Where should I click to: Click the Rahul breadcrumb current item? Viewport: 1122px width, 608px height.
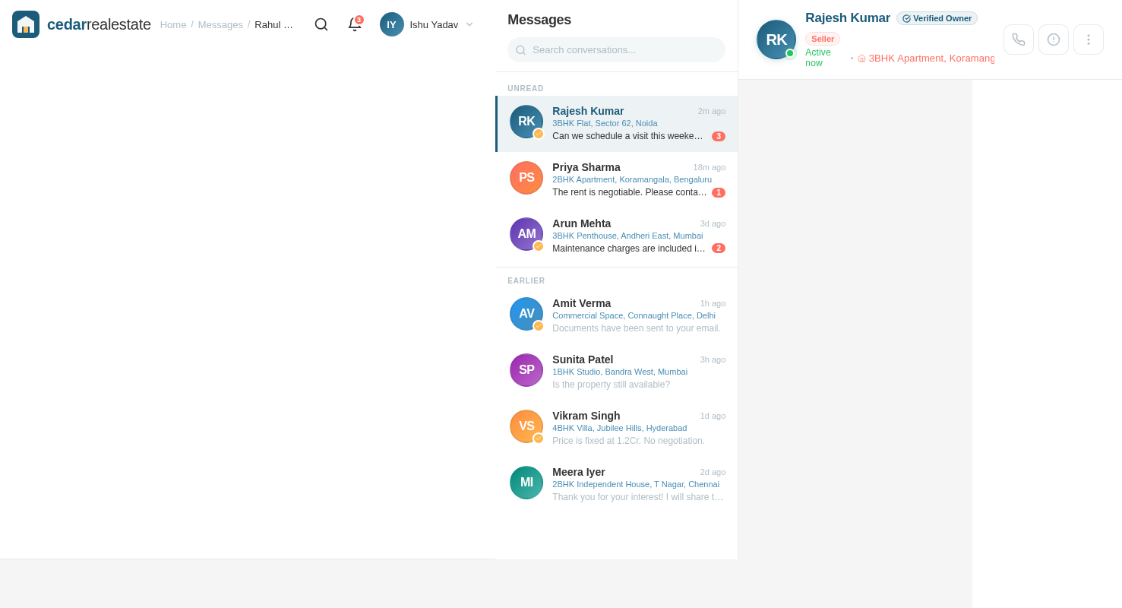click(x=274, y=24)
